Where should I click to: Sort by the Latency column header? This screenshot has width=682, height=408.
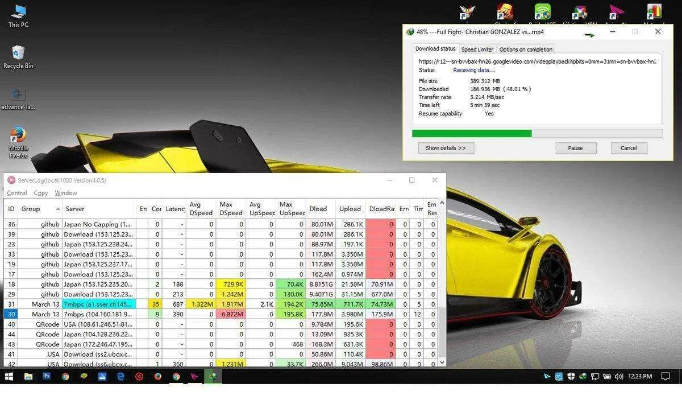coord(174,209)
